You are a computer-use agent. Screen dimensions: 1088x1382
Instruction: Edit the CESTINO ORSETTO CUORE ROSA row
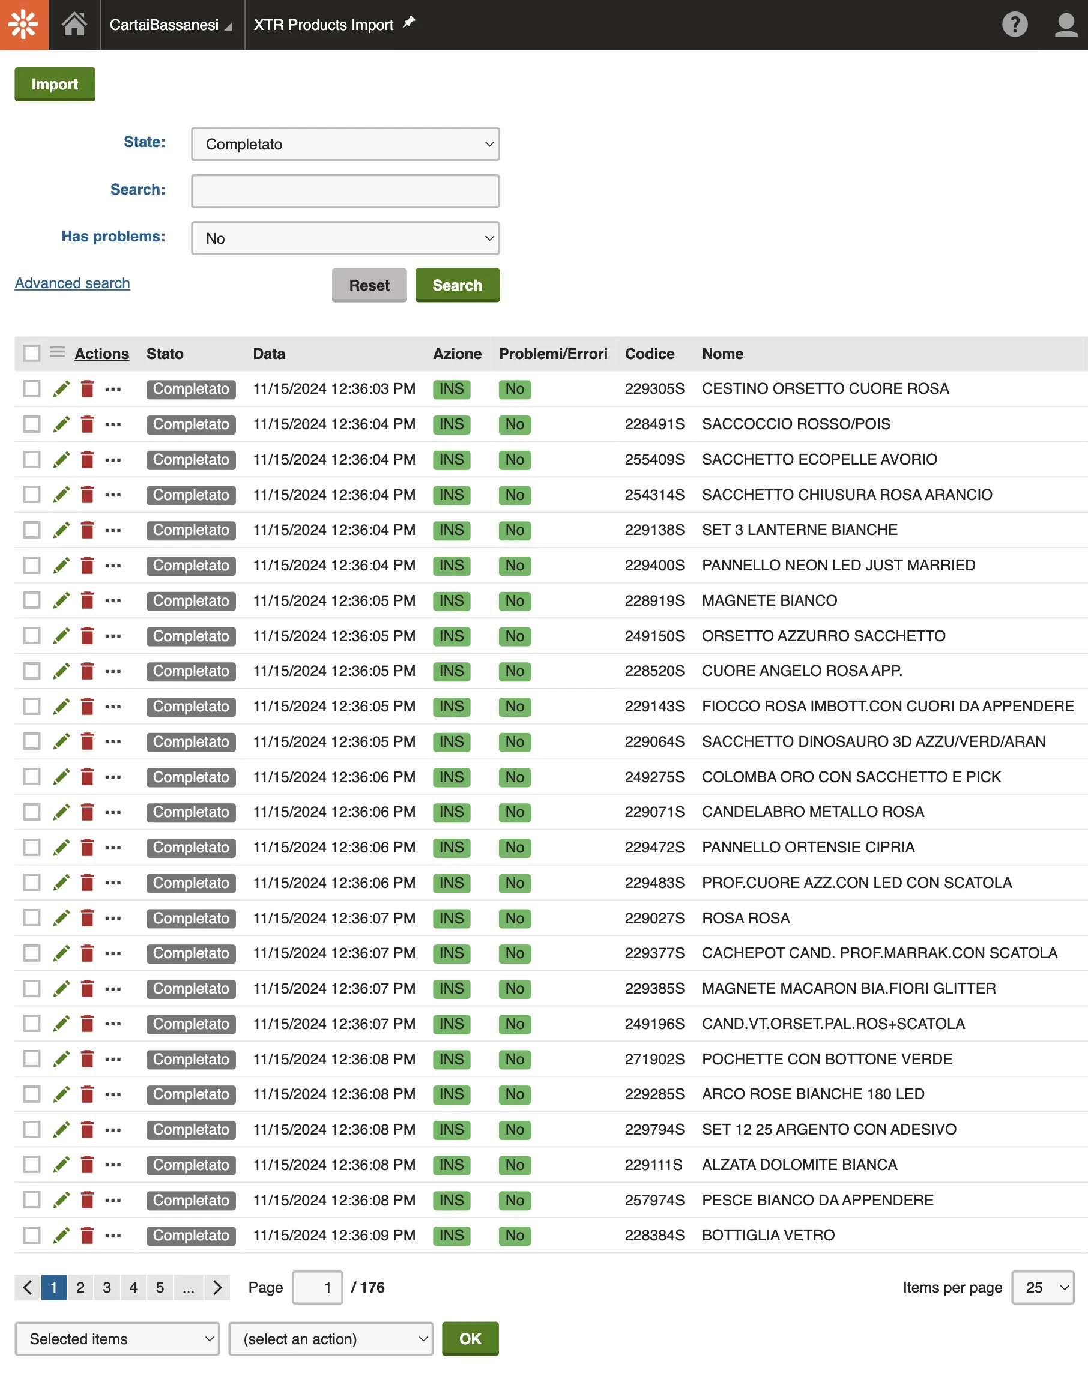pyautogui.click(x=61, y=389)
